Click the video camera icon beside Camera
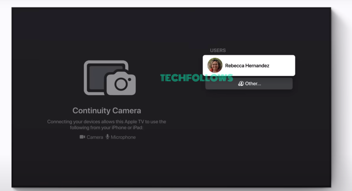Viewport: 352px width, 191px height. pyautogui.click(x=82, y=137)
